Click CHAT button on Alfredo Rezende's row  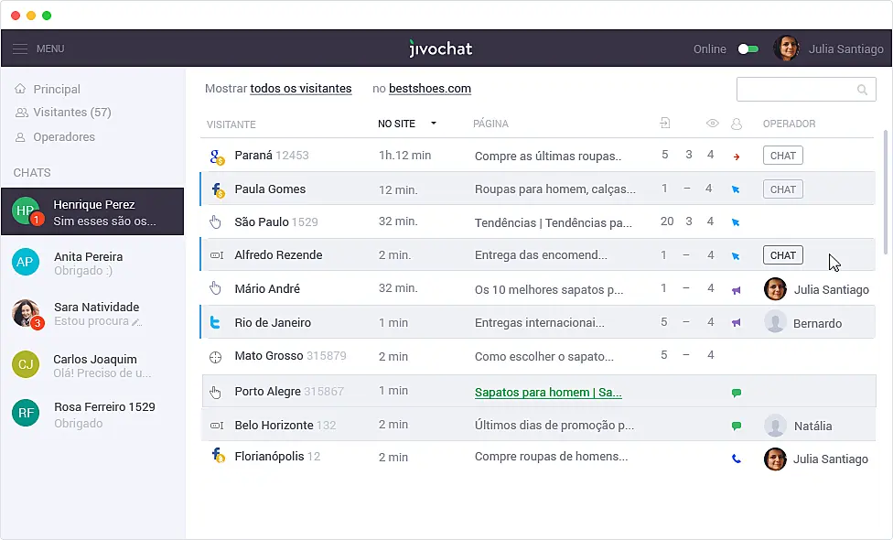tap(782, 254)
